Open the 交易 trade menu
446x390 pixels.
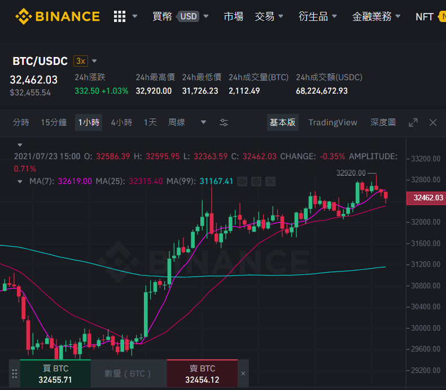[x=265, y=16]
